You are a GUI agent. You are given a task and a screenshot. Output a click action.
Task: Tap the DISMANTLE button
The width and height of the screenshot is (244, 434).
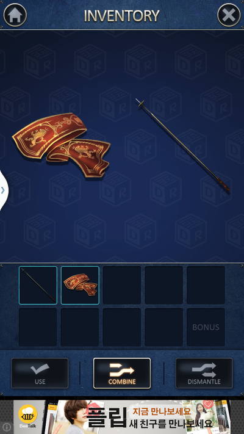click(204, 373)
